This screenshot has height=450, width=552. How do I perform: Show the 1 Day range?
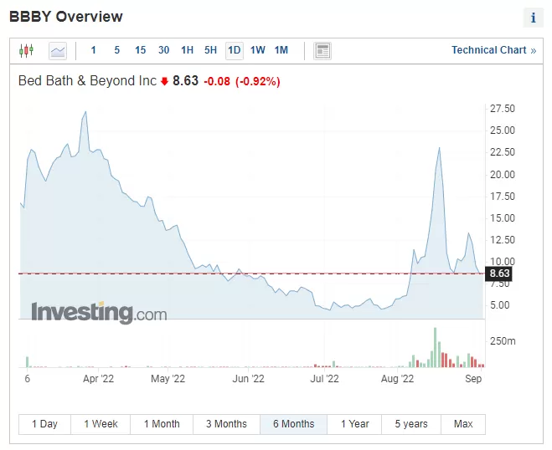tap(44, 424)
